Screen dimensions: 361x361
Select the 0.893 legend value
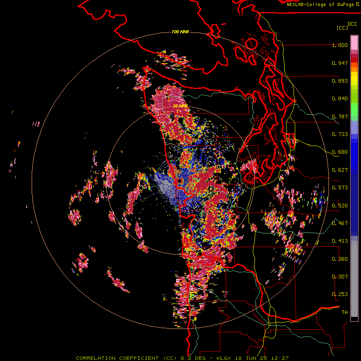tap(340, 81)
